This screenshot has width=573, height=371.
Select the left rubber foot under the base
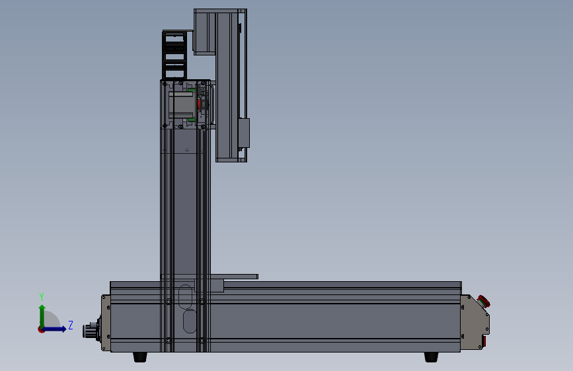pos(140,357)
